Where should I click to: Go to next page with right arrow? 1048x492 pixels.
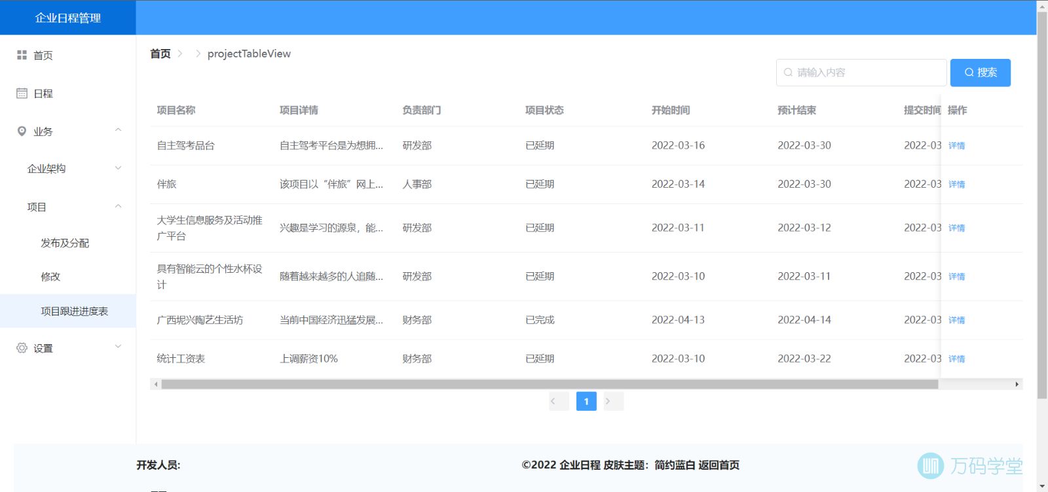(608, 401)
